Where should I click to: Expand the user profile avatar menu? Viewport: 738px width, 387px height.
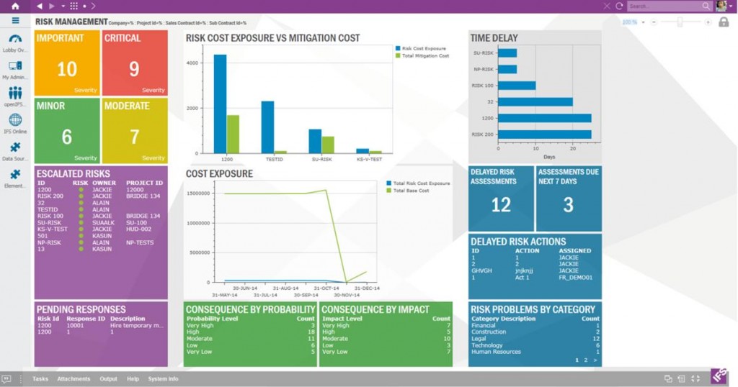pos(722,6)
